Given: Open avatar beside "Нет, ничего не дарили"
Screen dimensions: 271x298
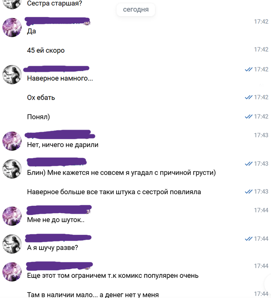Looking at the screenshot, I should point(12,141).
